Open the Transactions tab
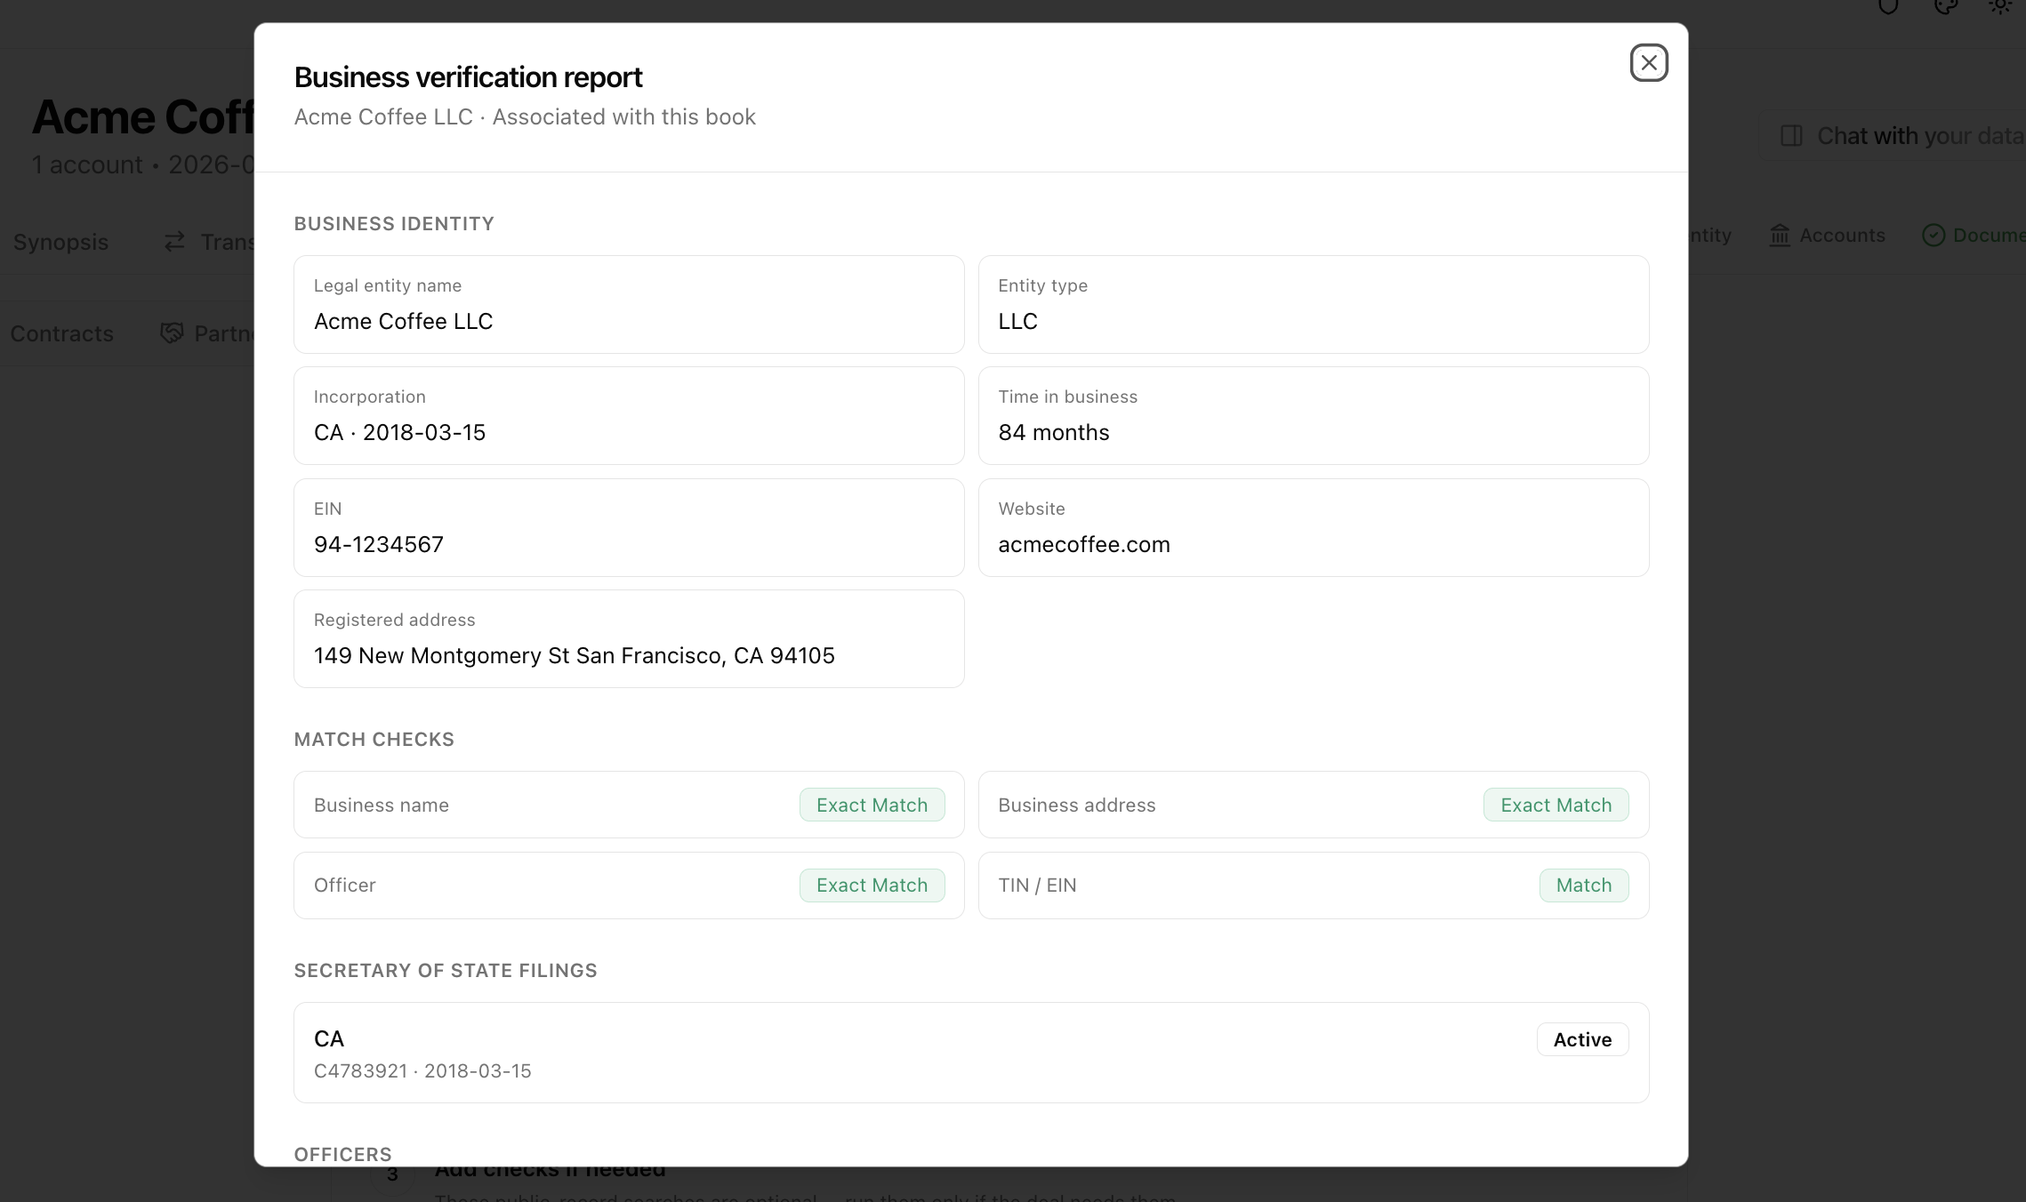The height and width of the screenshot is (1202, 2026). point(211,242)
